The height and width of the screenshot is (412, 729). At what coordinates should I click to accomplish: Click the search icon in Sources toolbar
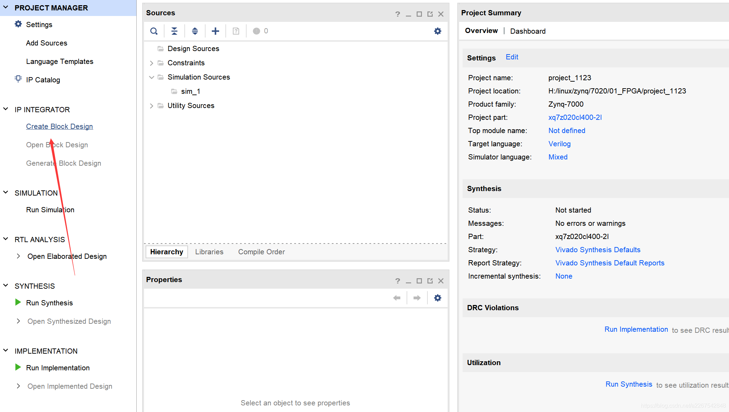154,31
